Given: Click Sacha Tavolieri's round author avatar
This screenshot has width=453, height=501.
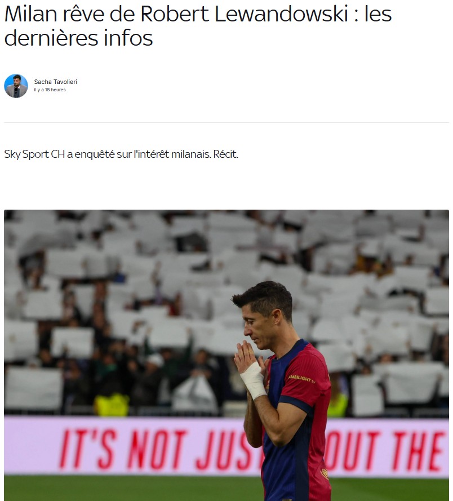Looking at the screenshot, I should click(x=16, y=86).
